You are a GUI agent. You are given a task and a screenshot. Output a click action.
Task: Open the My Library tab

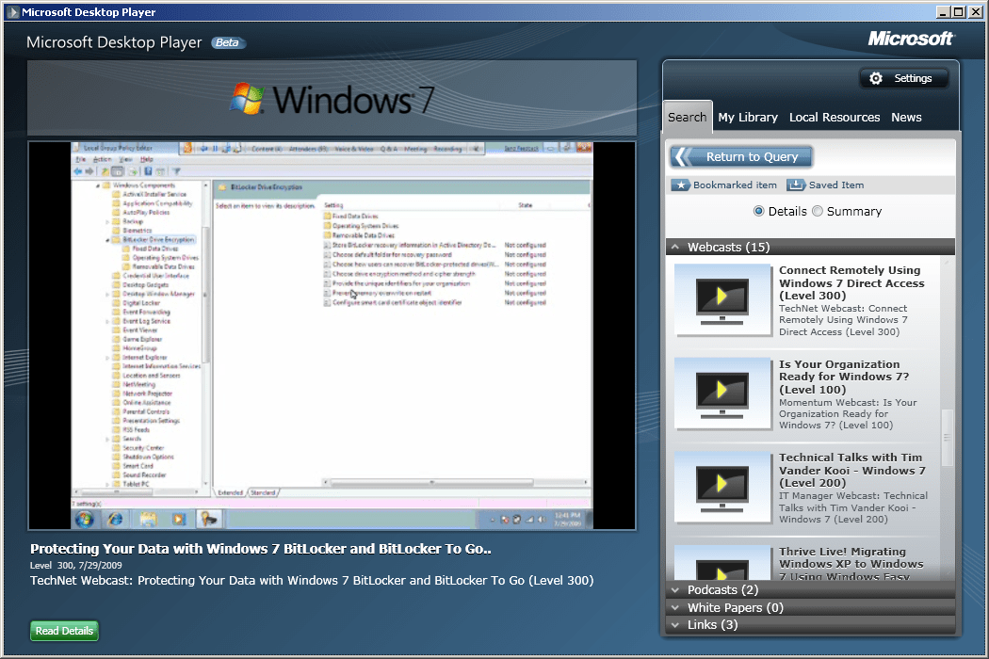point(748,118)
